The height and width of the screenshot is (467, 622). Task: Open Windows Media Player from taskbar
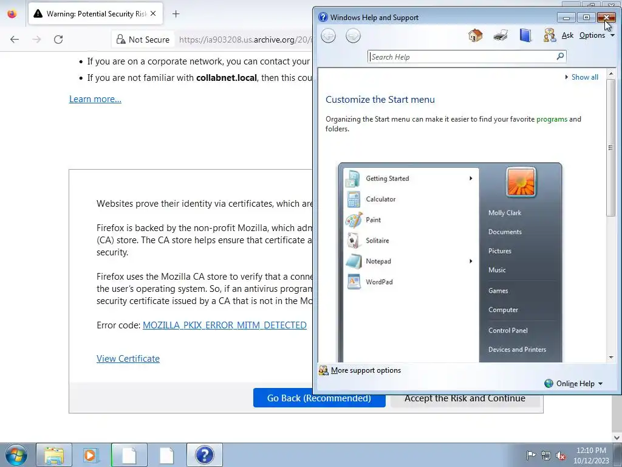90,455
